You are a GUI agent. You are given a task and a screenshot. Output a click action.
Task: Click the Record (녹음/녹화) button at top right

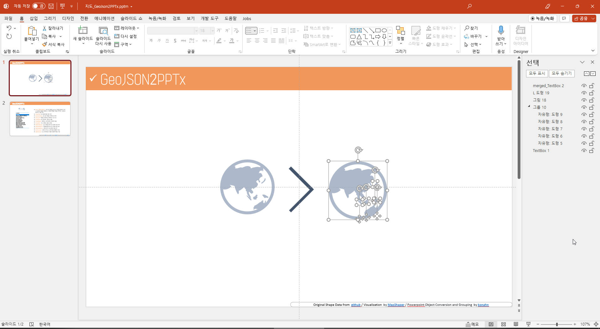543,18
